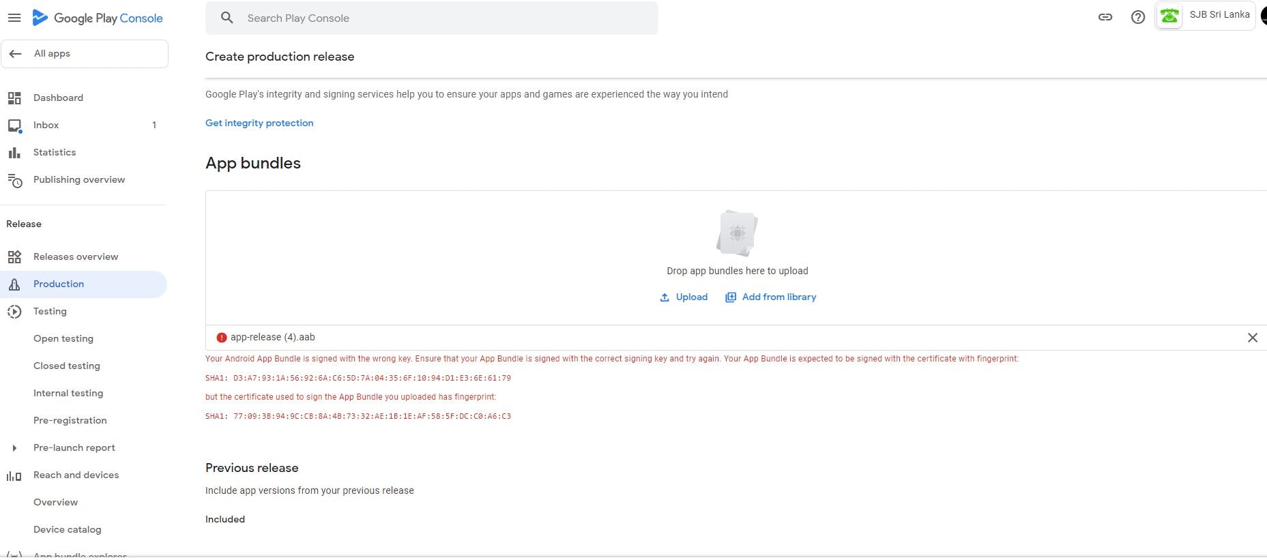This screenshot has width=1267, height=560.
Task: Click the app-release (4).aab file name
Action: coord(273,338)
